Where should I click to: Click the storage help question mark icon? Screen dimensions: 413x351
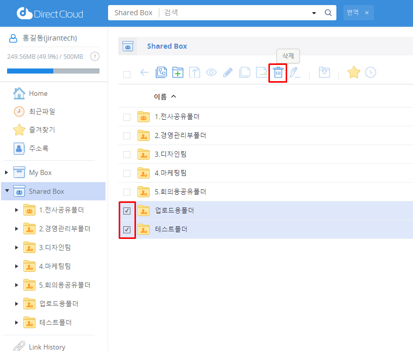[94, 56]
